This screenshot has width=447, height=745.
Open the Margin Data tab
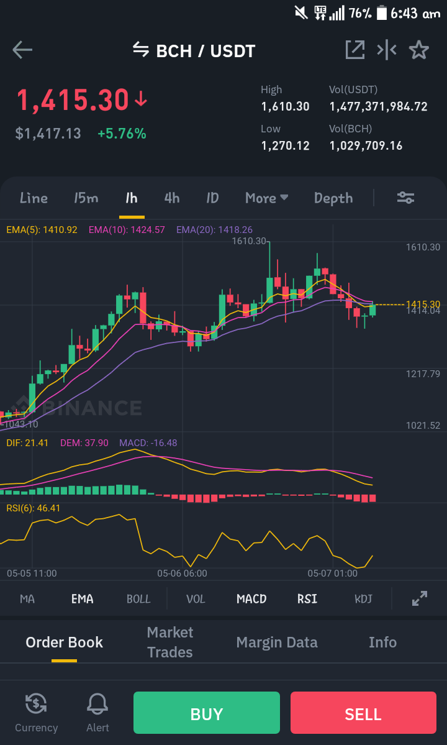click(x=277, y=642)
